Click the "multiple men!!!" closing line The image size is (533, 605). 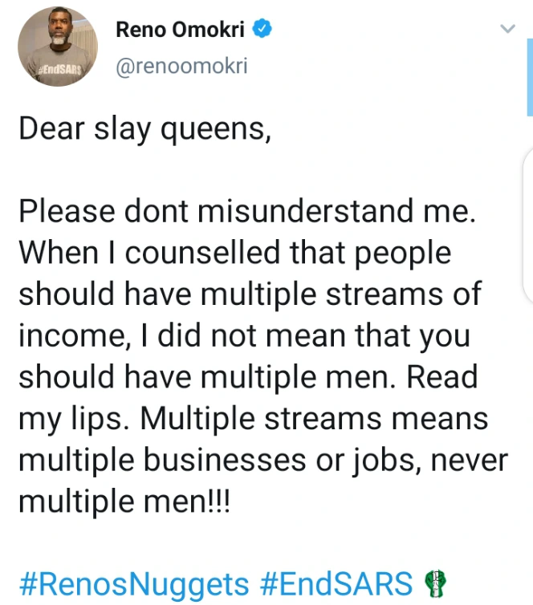pyautogui.click(x=124, y=502)
